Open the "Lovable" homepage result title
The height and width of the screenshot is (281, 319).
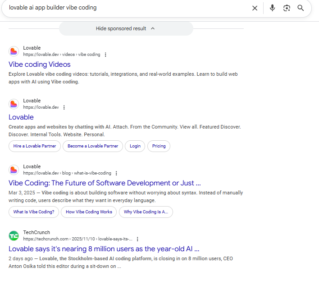(x=21, y=117)
